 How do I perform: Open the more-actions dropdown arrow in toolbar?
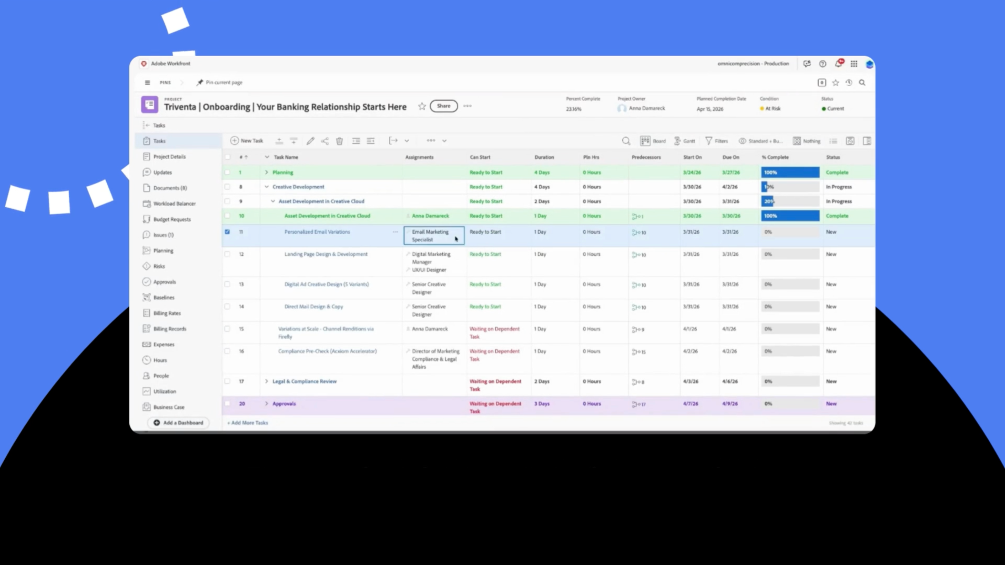pos(444,141)
